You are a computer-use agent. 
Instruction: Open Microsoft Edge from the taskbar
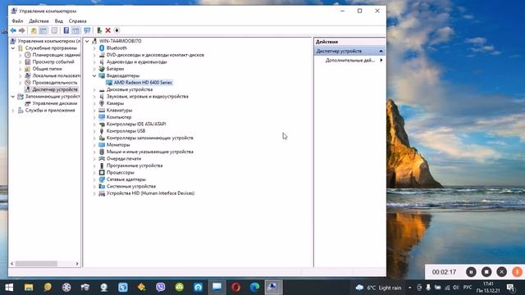(255, 288)
